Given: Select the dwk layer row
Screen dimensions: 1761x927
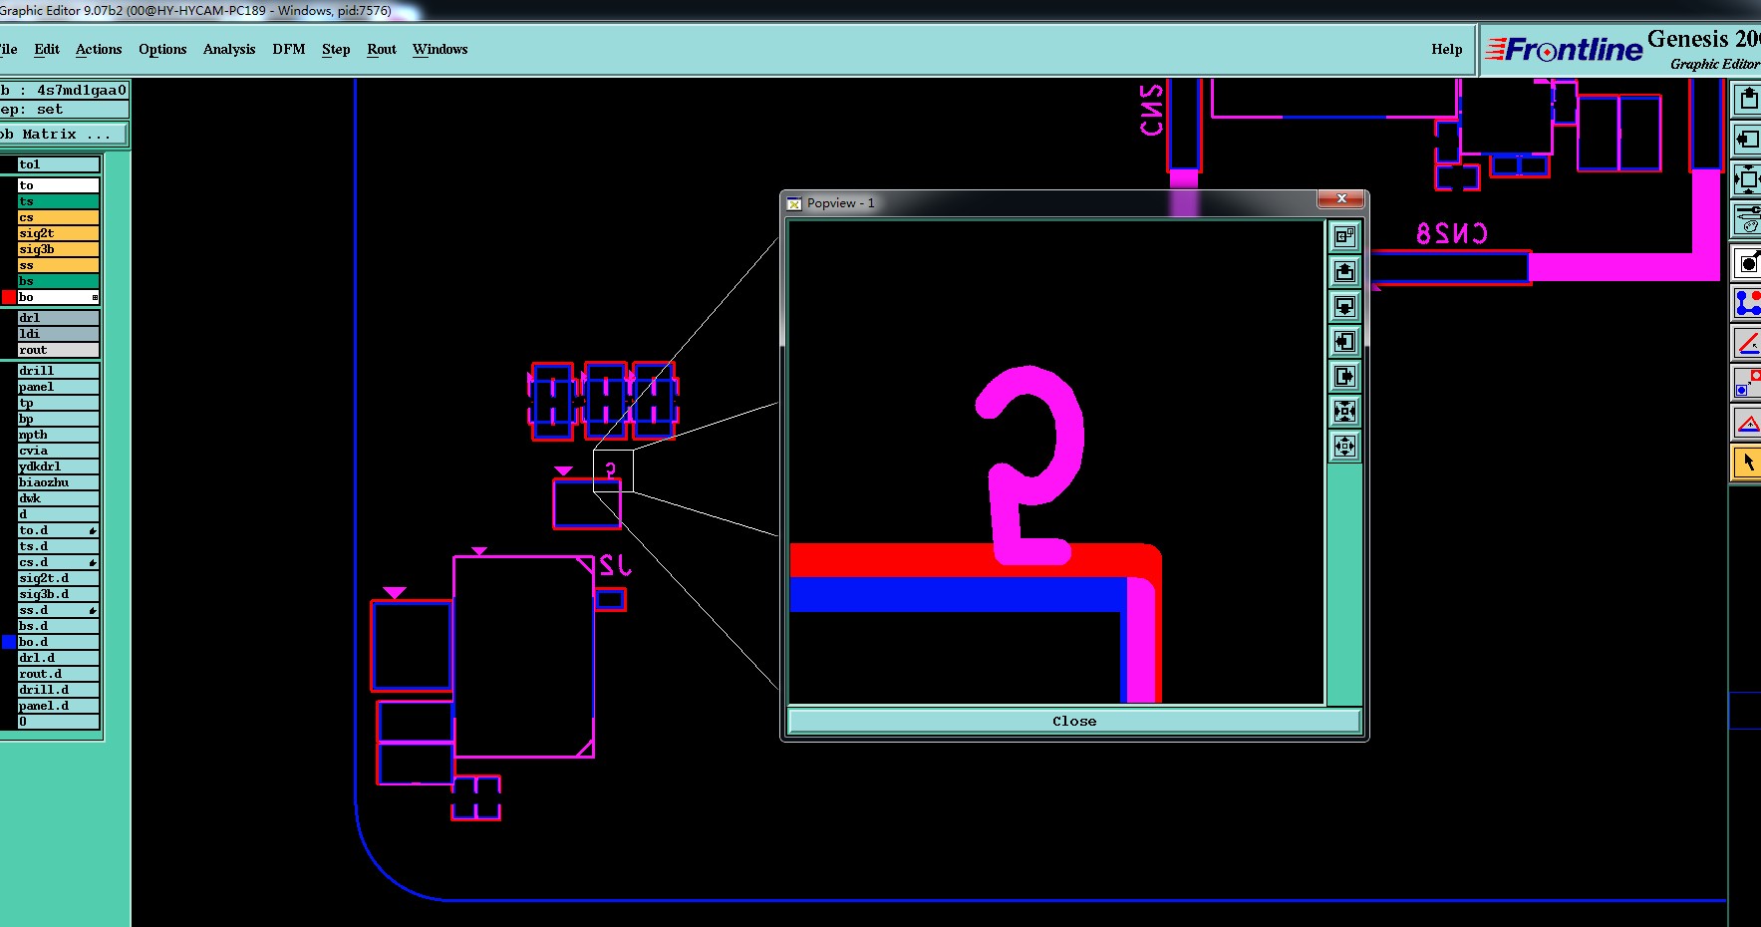Looking at the screenshot, I should click(59, 498).
